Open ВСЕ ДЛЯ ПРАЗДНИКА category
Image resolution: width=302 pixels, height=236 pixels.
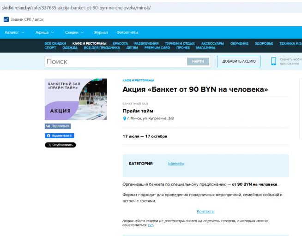pyautogui.click(x=102, y=47)
